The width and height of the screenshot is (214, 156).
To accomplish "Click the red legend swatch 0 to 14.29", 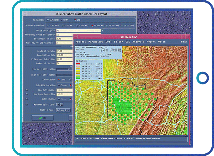I will [x=78, y=63].
